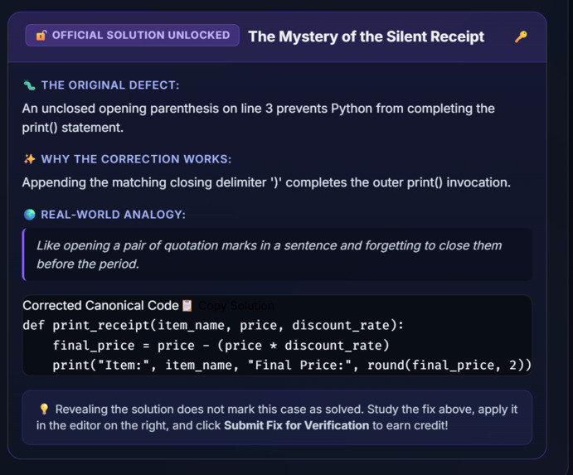The image size is (573, 475).
Task: Click the unclosed opening parenthesis explanation text
Action: pos(259,118)
